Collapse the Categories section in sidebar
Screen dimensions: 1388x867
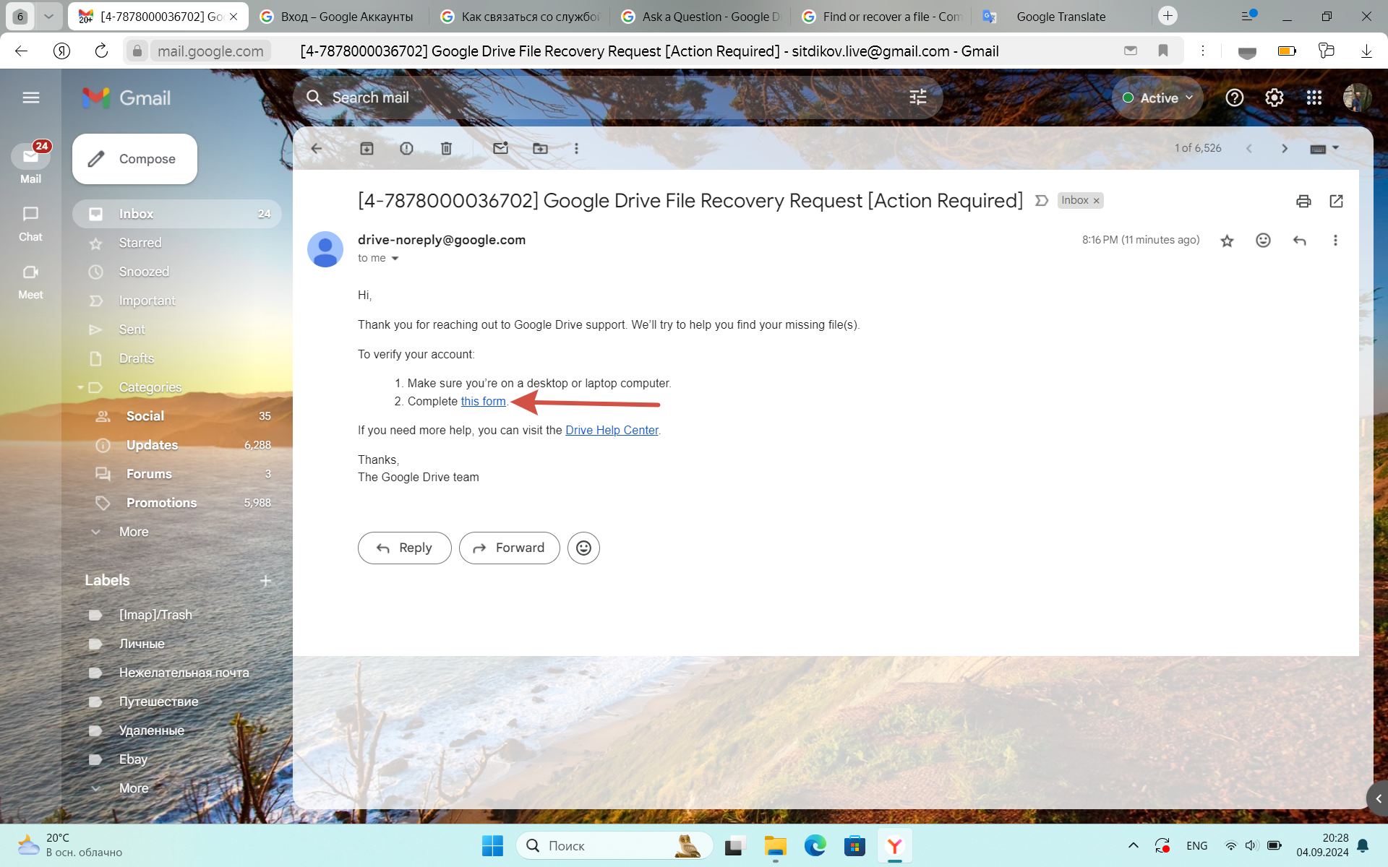click(81, 387)
